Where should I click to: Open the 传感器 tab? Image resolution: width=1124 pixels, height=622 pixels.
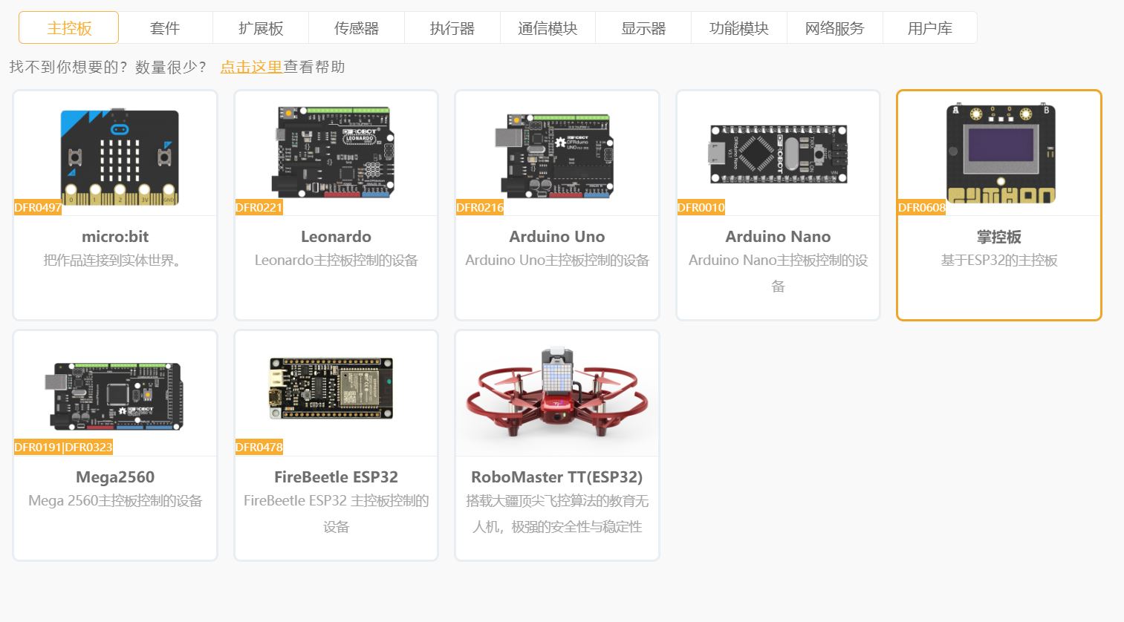pyautogui.click(x=357, y=28)
